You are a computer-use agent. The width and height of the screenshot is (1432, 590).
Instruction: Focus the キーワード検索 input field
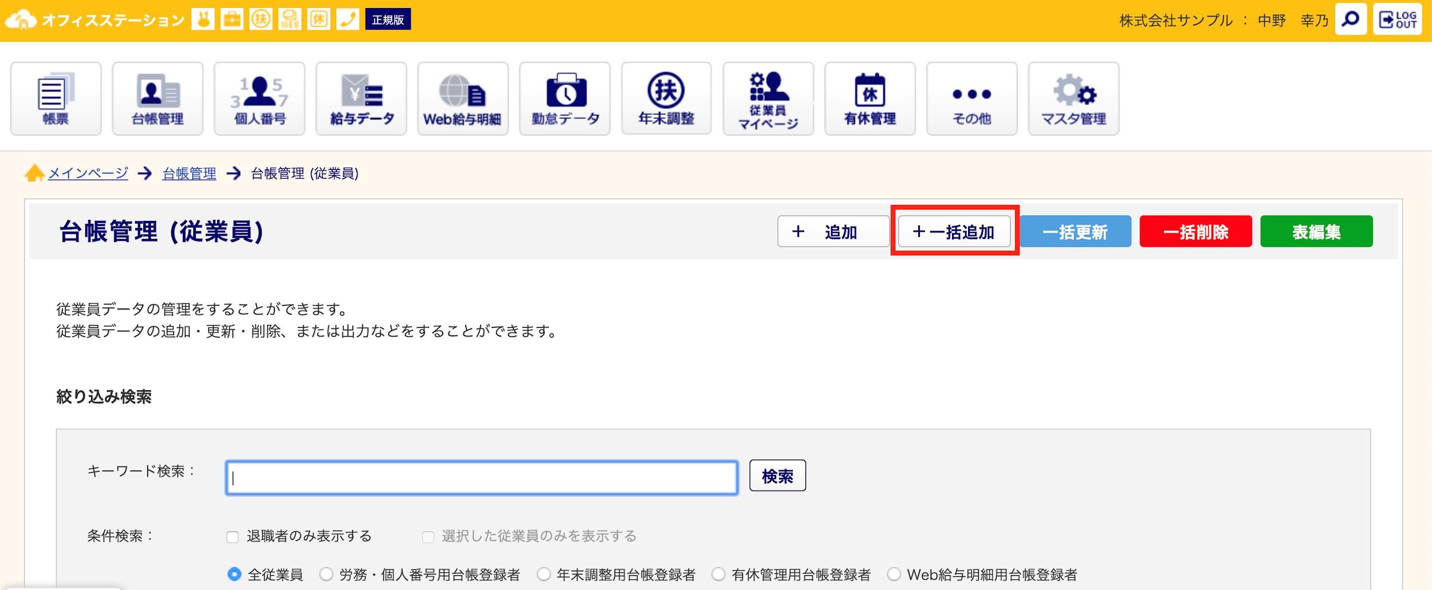coord(482,477)
